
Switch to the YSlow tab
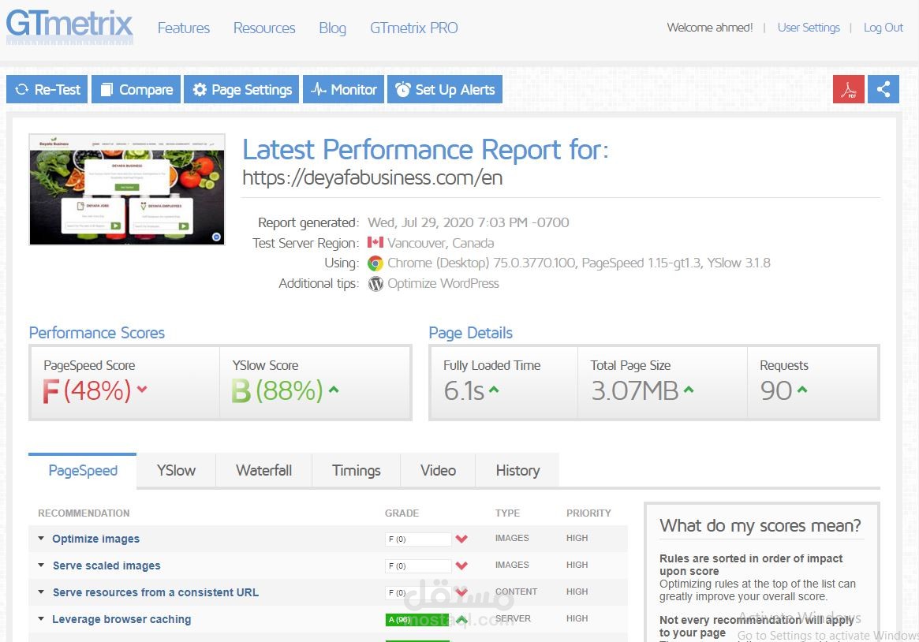point(176,470)
